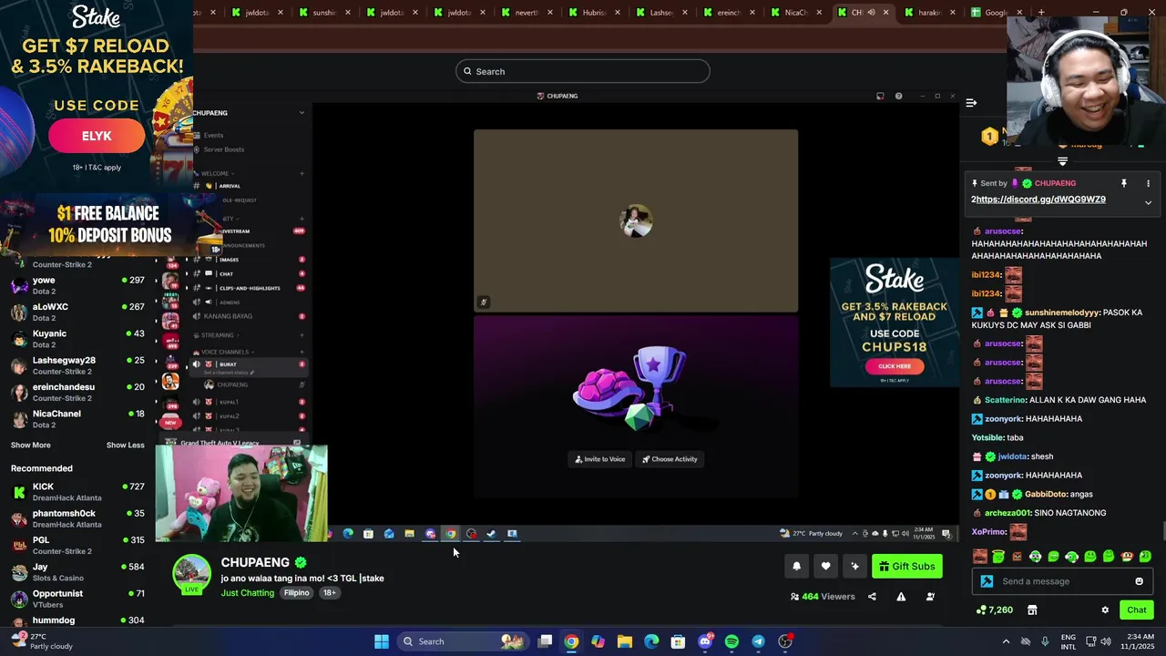
Task: Click CLICK HERE on Stake ad
Action: coord(895,366)
